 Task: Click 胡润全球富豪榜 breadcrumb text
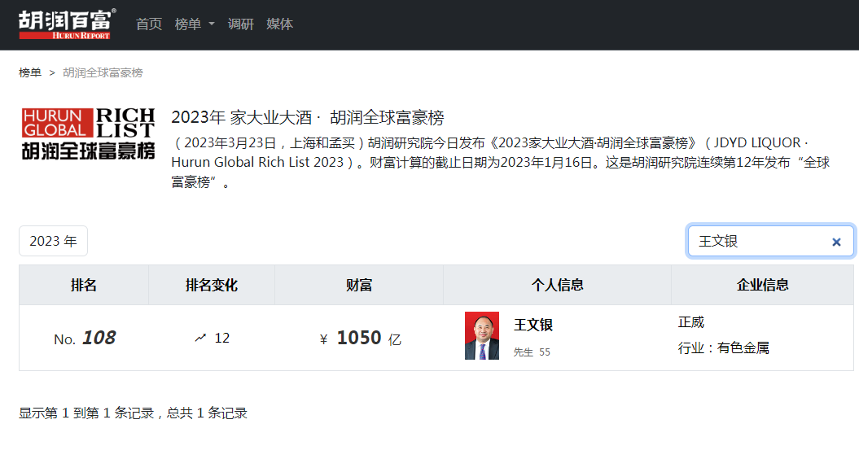pyautogui.click(x=103, y=72)
